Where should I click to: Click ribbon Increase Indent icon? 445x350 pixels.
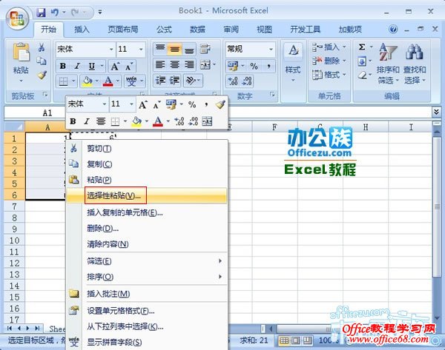coord(174,81)
